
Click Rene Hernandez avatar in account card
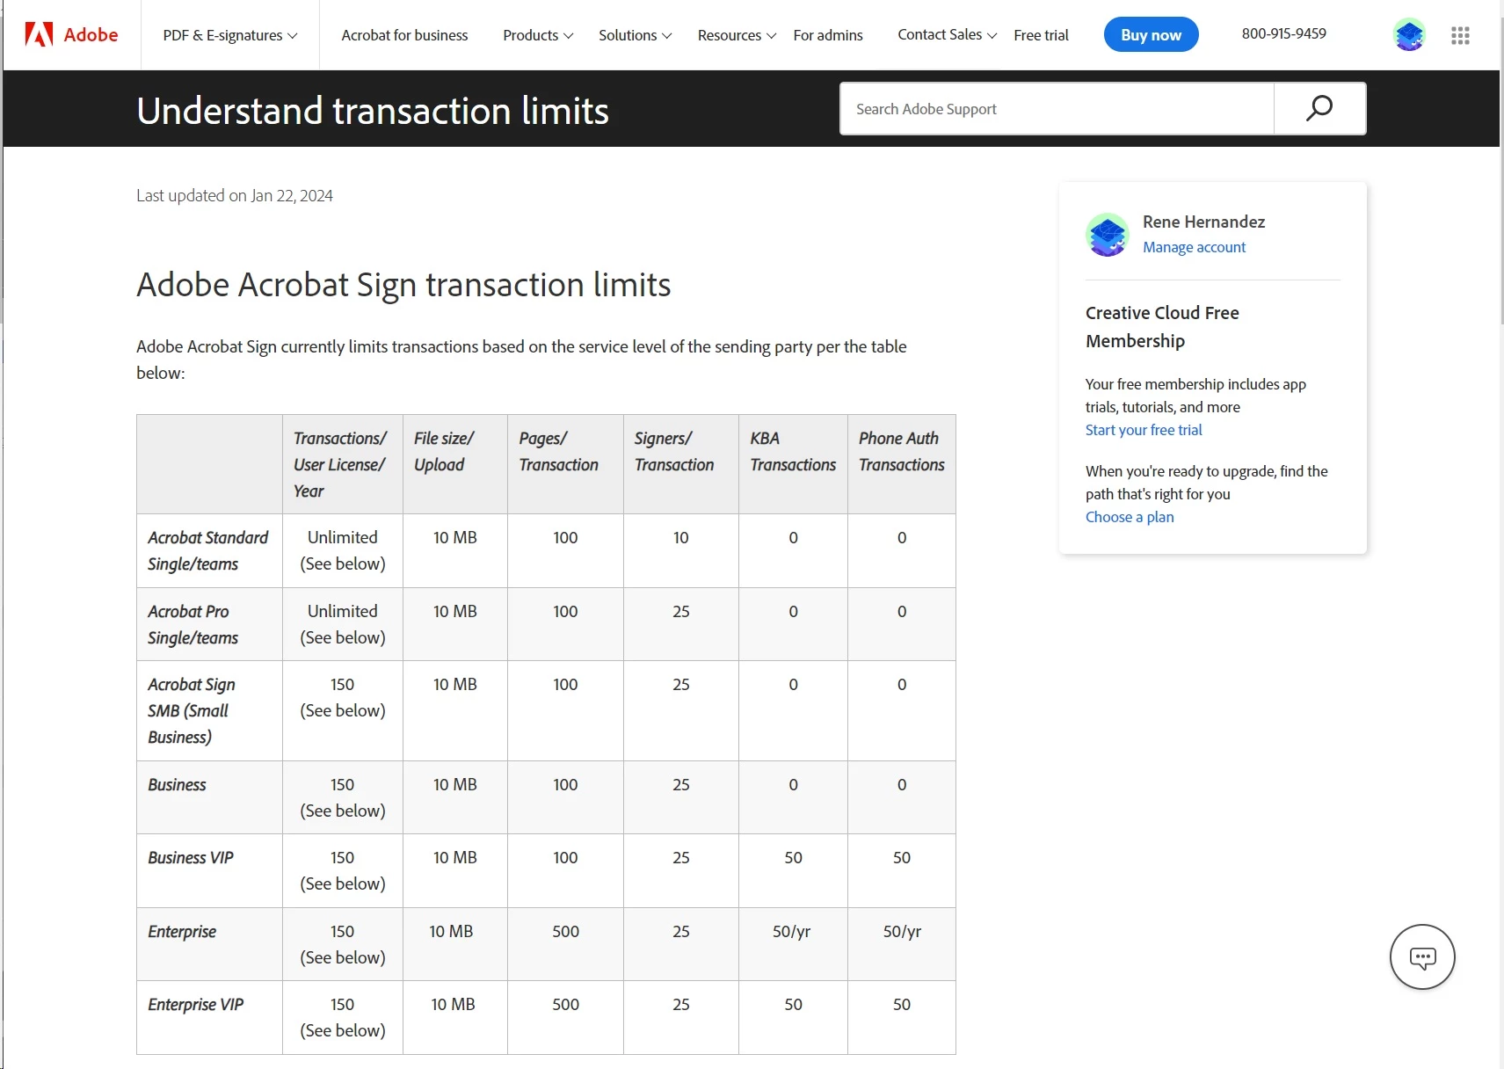1108,235
